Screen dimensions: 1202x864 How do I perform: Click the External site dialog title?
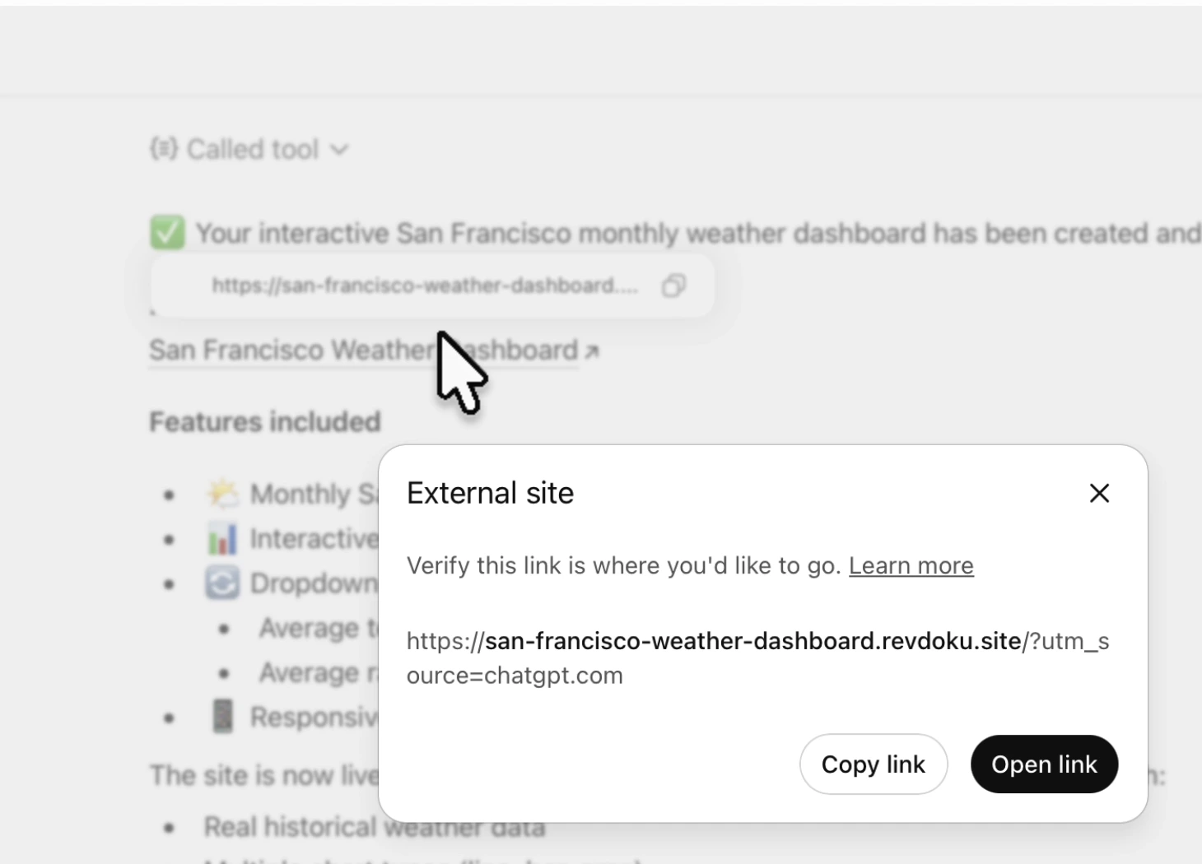click(x=490, y=493)
